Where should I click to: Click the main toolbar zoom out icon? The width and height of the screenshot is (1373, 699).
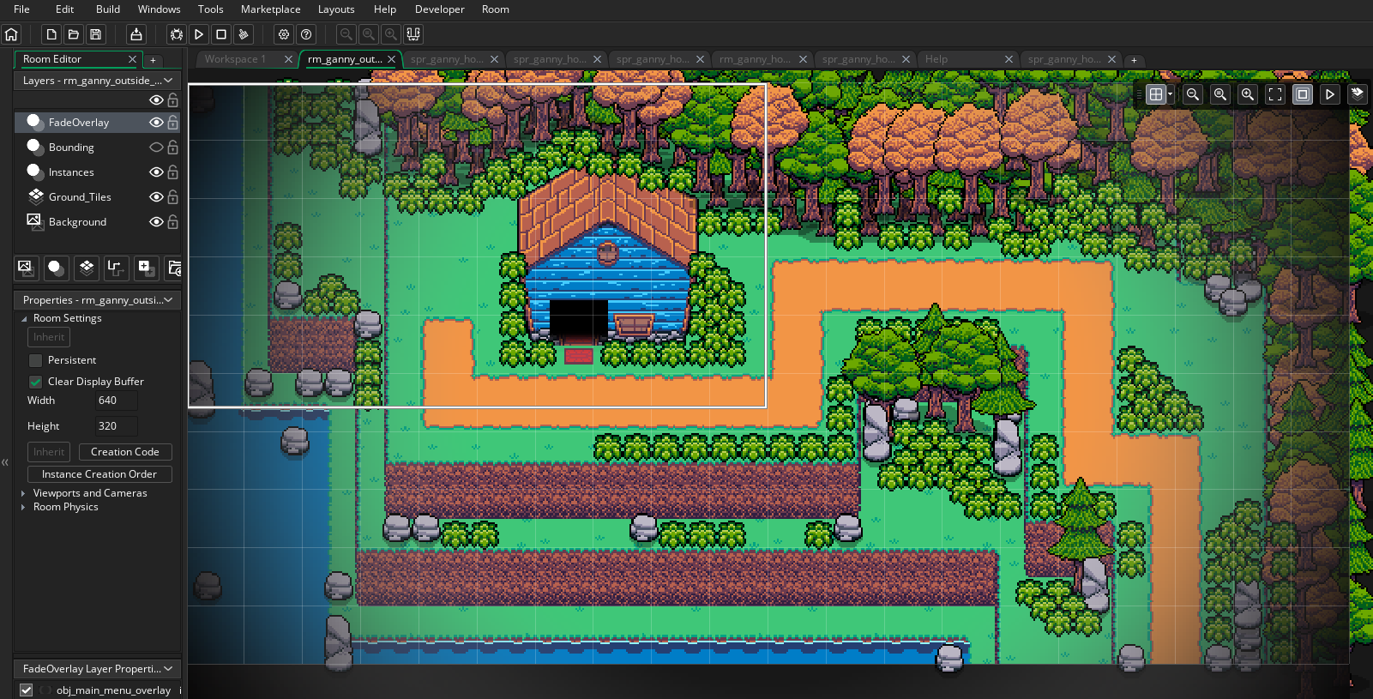[x=346, y=34]
